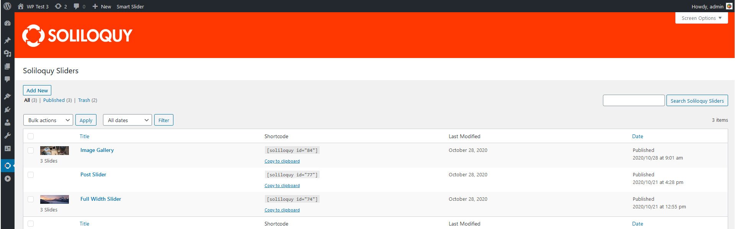Open Media library sidebar icon

point(7,53)
